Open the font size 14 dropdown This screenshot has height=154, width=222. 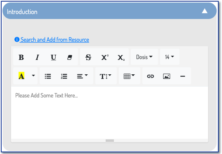point(170,57)
